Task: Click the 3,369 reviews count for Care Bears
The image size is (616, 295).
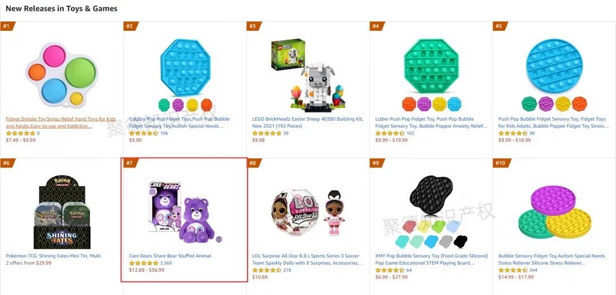Action: pos(166,263)
